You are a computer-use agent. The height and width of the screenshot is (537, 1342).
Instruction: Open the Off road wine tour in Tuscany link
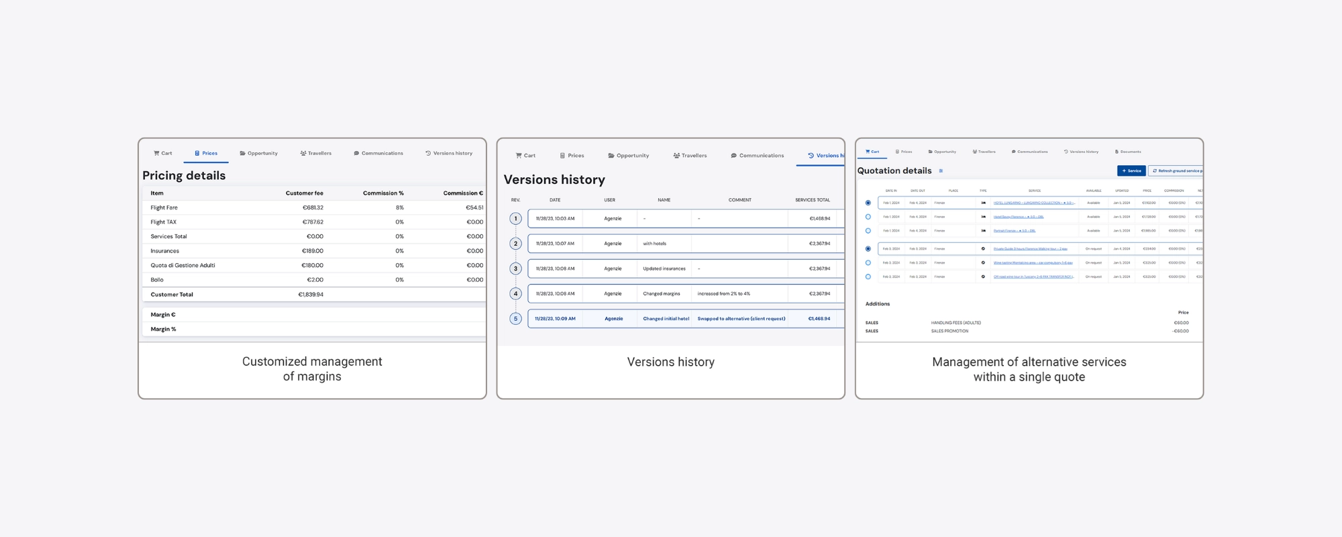(x=1034, y=277)
